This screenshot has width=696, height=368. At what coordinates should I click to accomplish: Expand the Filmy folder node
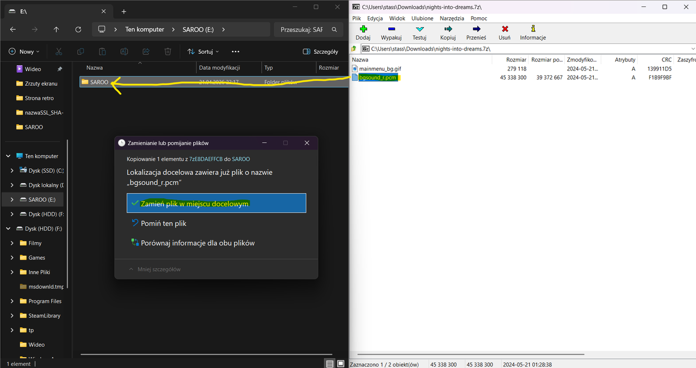(12, 243)
